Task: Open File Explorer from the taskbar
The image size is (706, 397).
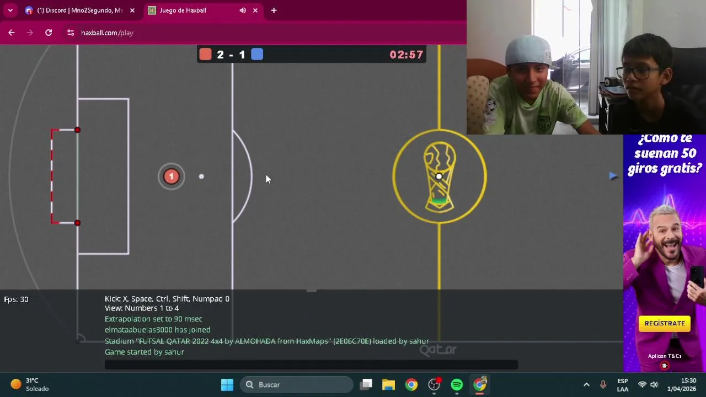Action: pos(388,385)
